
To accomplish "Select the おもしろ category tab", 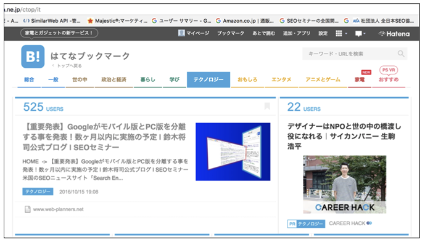I will pyautogui.click(x=247, y=79).
